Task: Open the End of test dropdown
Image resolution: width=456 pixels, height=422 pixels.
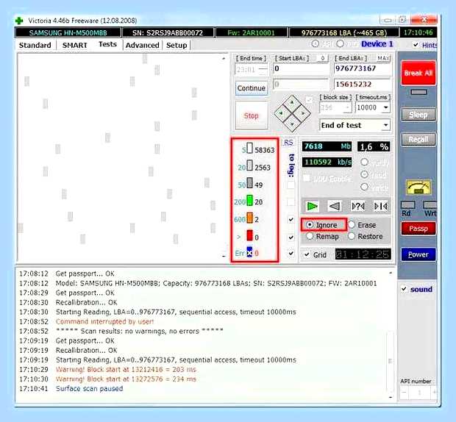Action: coord(385,125)
